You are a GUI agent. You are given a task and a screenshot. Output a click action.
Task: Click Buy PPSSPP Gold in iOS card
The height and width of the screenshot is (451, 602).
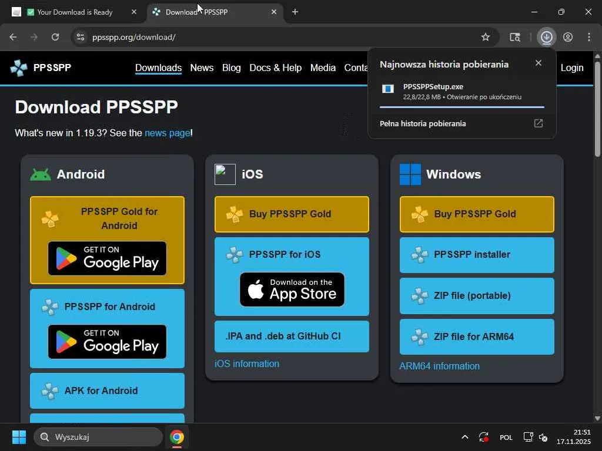(292, 214)
